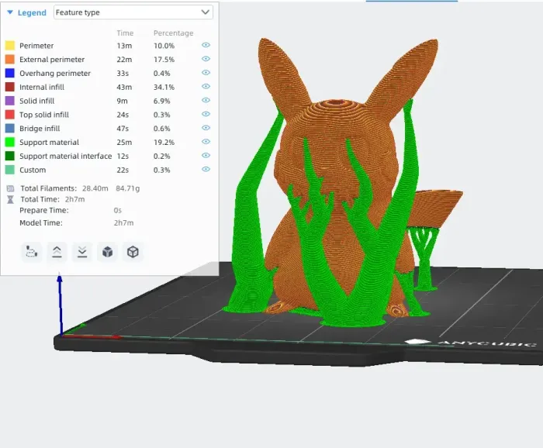Click the Total Time 2h7m value

[74, 199]
